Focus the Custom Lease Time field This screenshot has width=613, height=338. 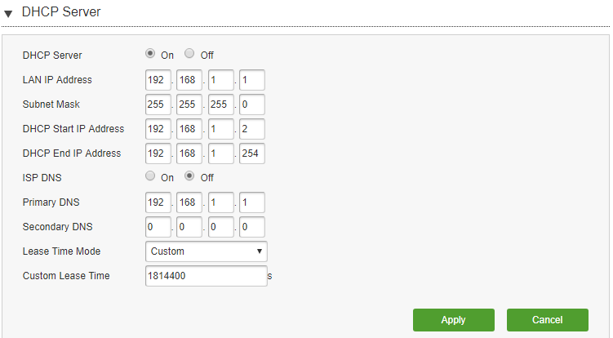tap(207, 276)
